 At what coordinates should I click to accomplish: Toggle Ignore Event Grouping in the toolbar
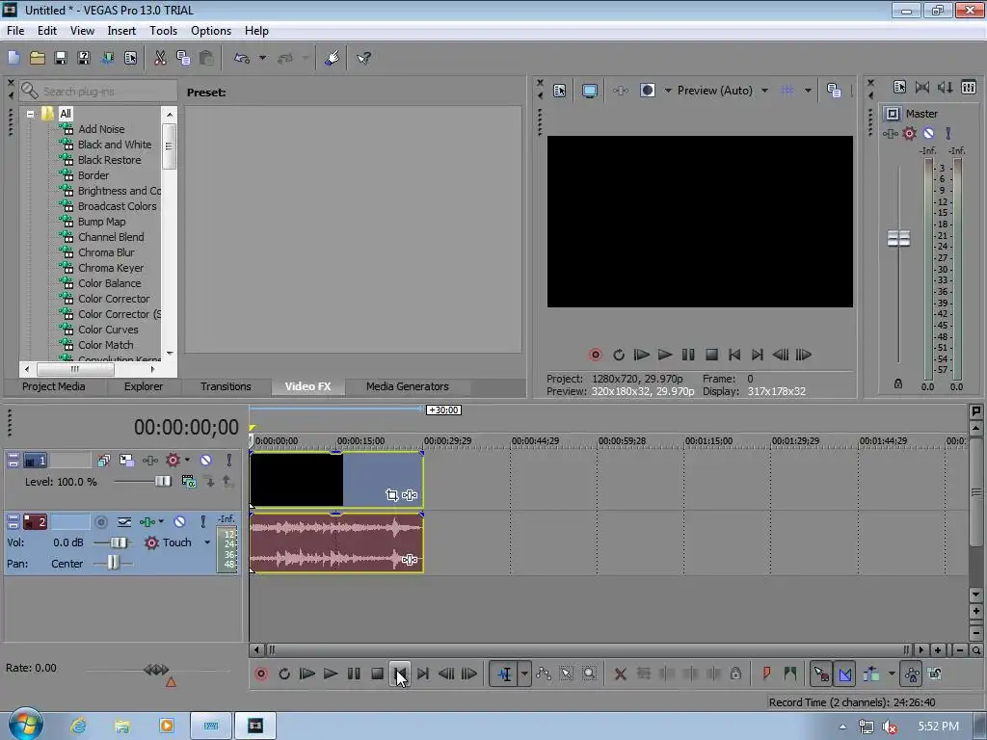935,674
